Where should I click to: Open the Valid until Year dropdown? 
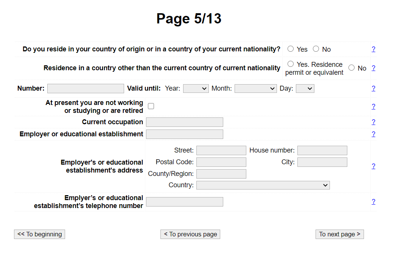[x=196, y=88]
